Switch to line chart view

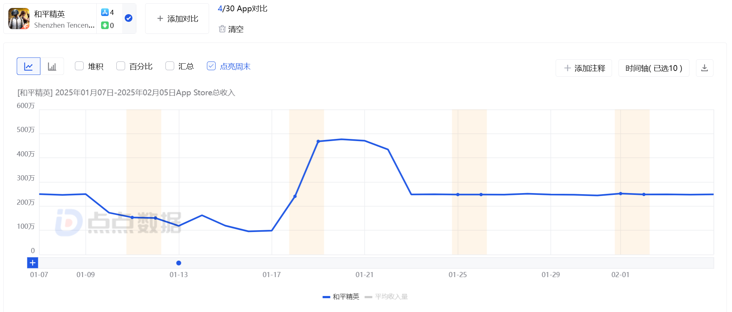(28, 67)
